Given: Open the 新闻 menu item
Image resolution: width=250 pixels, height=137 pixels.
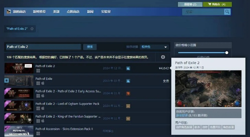Looking at the screenshot, I should pos(90,12).
